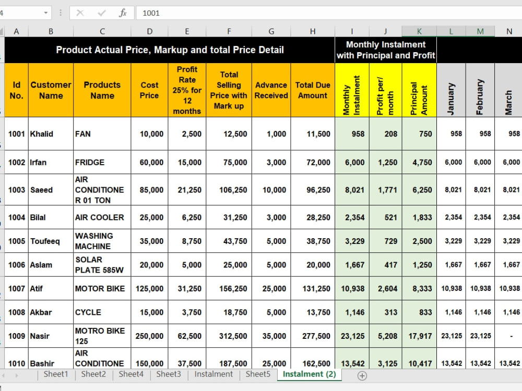Click the 'Customer Name' header cell
The width and height of the screenshot is (522, 391).
51,90
